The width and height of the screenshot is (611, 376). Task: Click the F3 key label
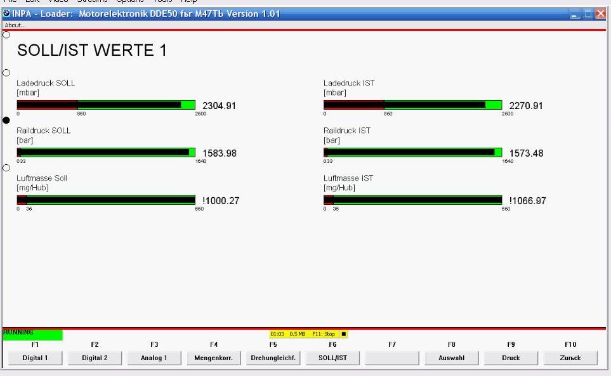(x=154, y=344)
